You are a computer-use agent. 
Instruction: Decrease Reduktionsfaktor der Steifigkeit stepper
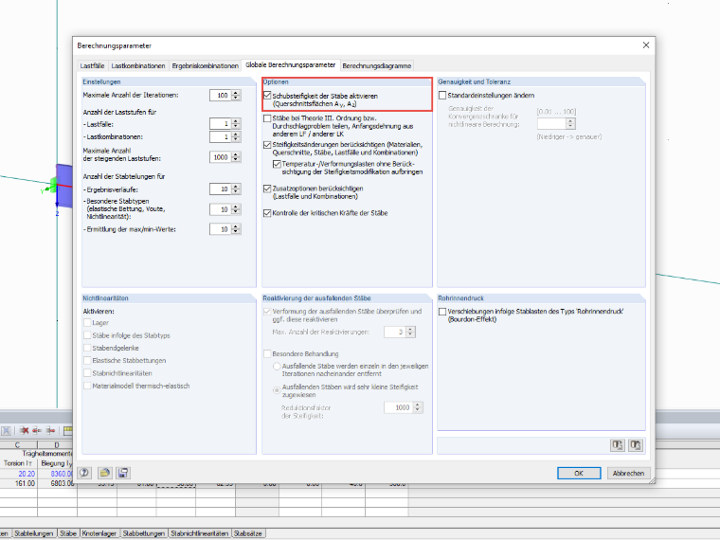coord(418,410)
